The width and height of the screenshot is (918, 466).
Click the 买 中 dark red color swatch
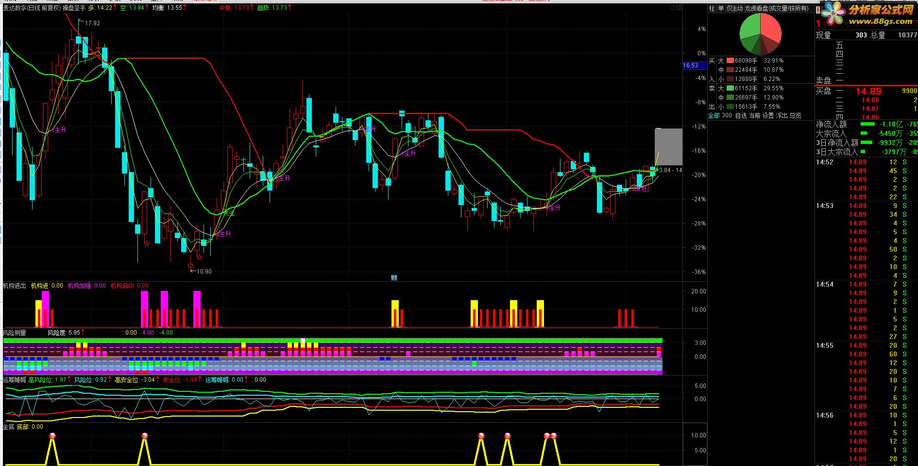point(730,70)
